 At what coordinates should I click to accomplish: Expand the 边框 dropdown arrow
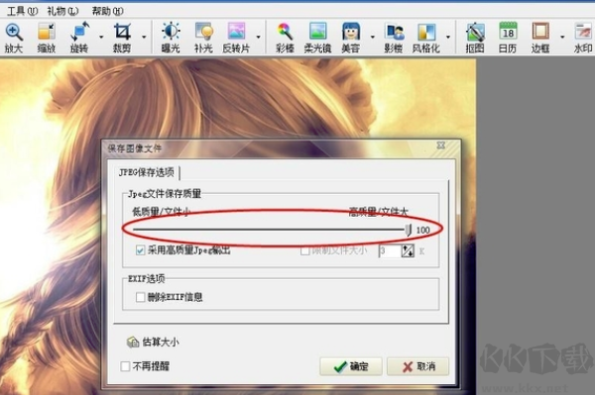click(562, 37)
